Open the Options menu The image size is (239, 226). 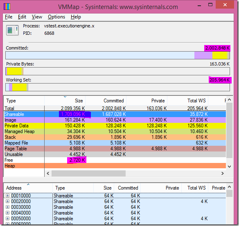click(56, 17)
